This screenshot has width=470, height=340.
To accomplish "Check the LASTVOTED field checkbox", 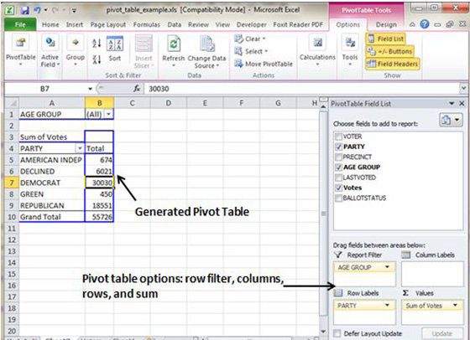I will (338, 178).
